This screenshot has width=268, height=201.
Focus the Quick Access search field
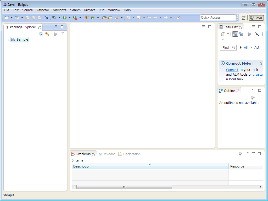pyautogui.click(x=218, y=18)
